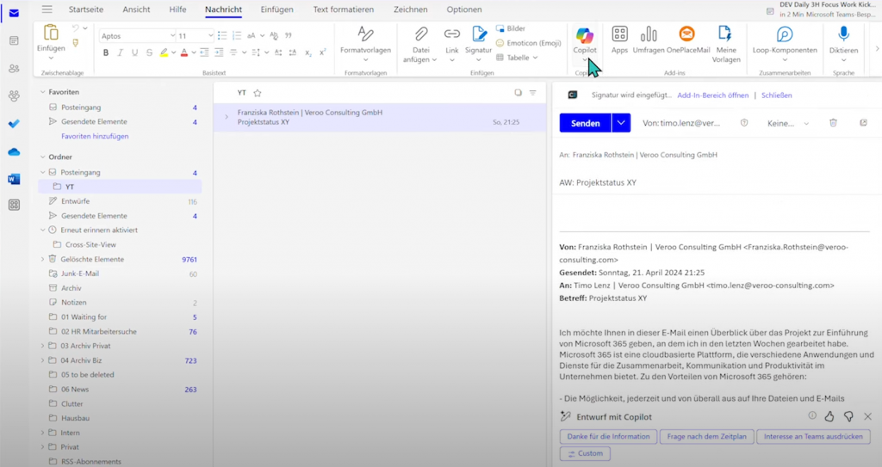Expand the Franziska Rothstein conversation

227,117
